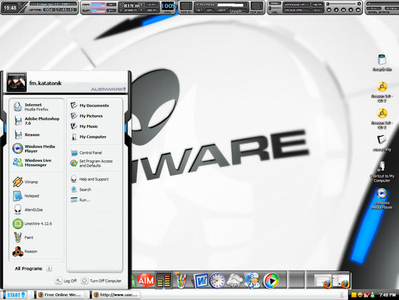Click next track button in top bar
This screenshot has width=399, height=300.
point(358,10)
